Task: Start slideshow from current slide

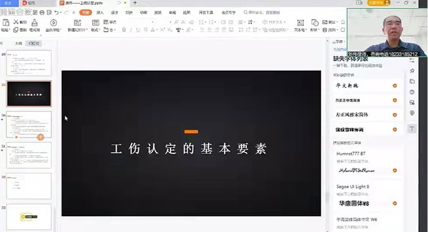Action: pos(54,23)
